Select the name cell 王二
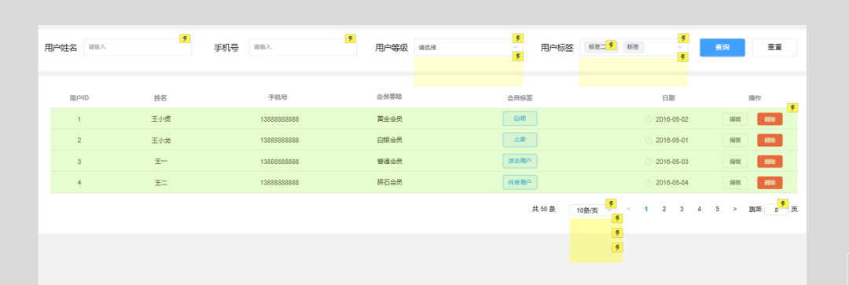Screen dimensions: 849x285 [x=161, y=183]
